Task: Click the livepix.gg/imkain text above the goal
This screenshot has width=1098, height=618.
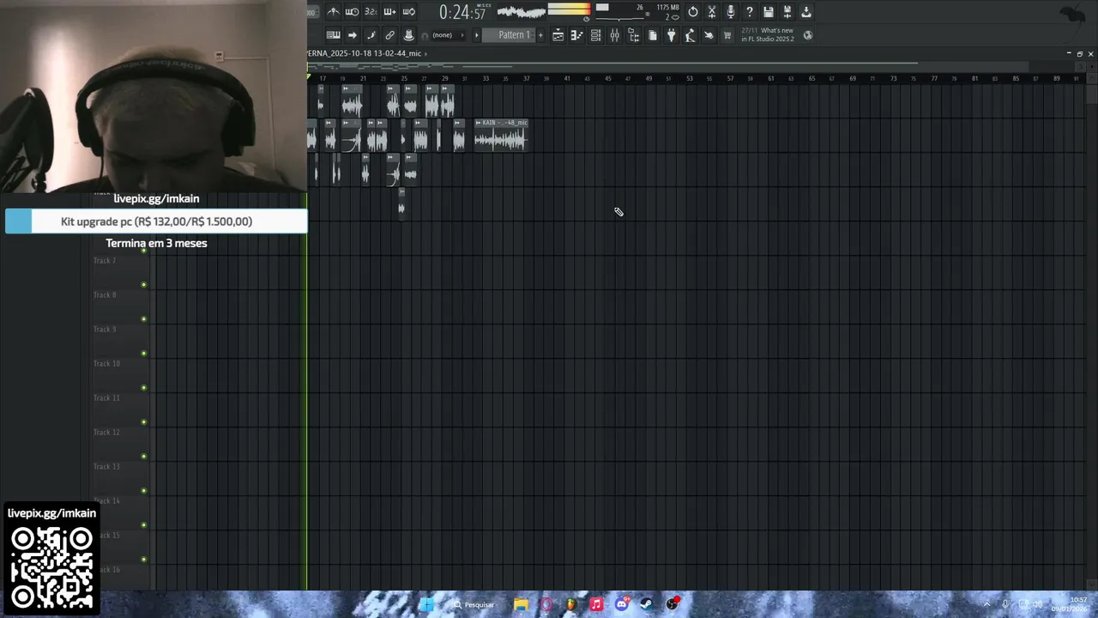Action: click(x=156, y=198)
